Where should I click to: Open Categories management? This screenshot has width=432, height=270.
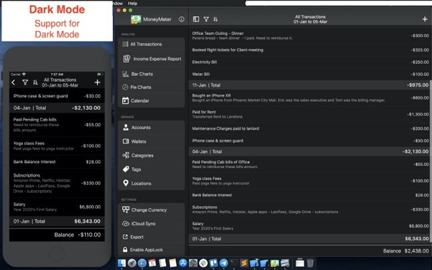tap(151, 155)
